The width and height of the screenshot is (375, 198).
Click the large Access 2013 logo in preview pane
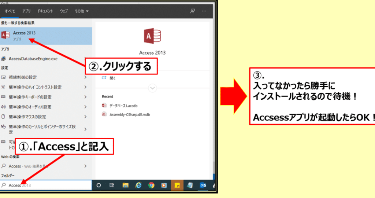(x=152, y=37)
